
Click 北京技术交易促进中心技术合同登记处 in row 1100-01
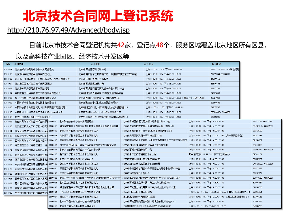point(34,70)
